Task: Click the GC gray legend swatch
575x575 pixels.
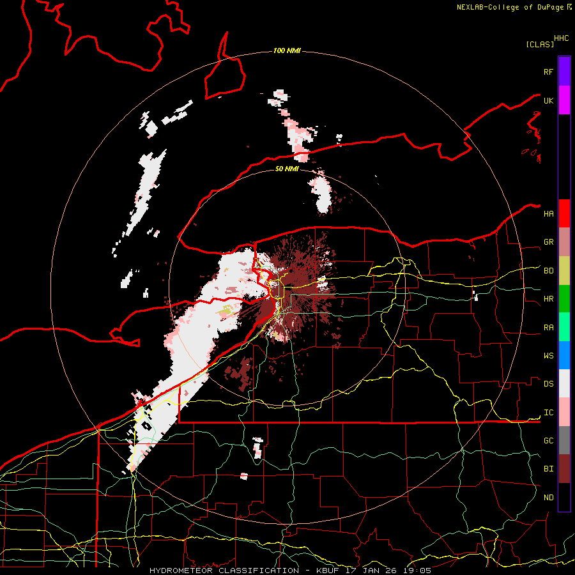Action: click(564, 440)
